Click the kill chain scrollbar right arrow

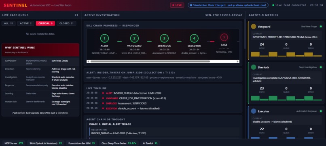[x=238, y=61]
